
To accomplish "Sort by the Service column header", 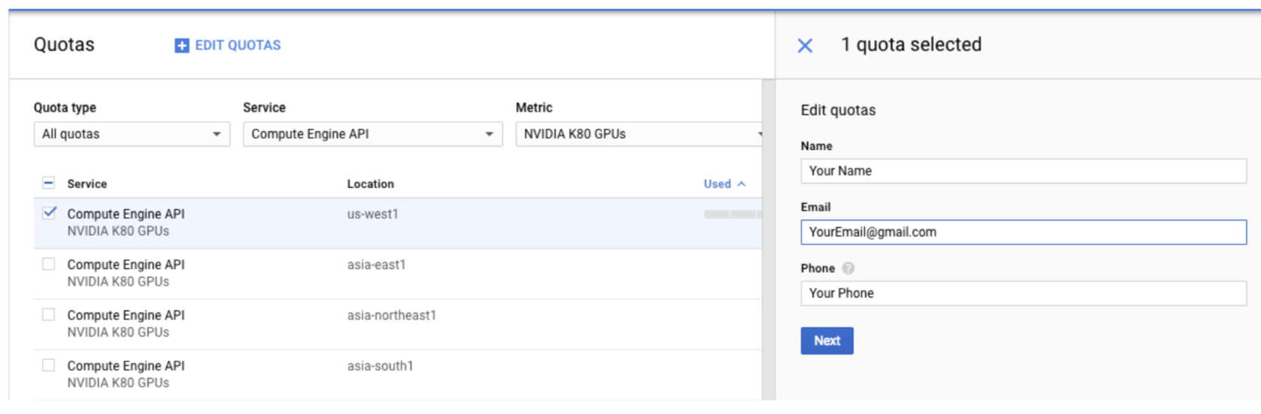I will pos(87,184).
